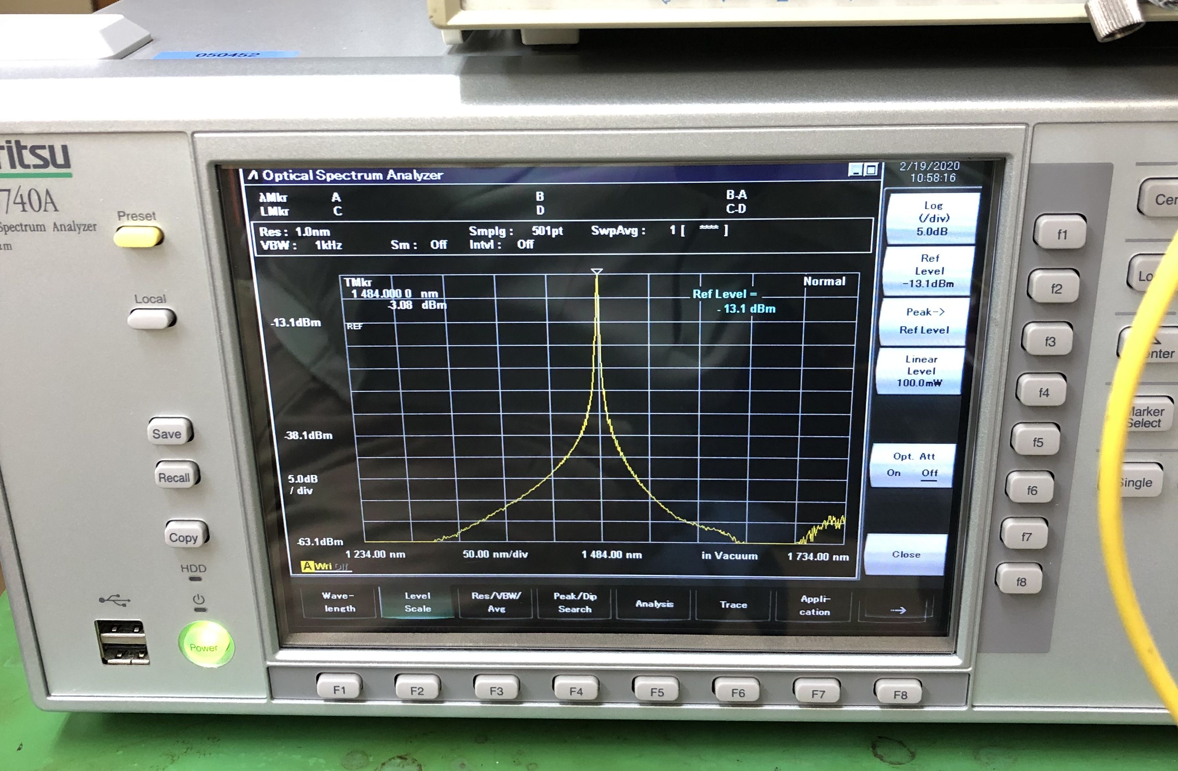Click the Sm: Off smoothing setting
Viewport: 1178px width, 771px height.
[419, 244]
